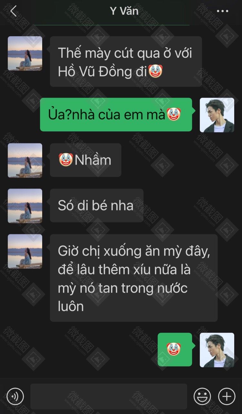Screen dimensions: 242x414
Task: Select the green bubble Ủa?nhà của em mà
Action: point(116,114)
